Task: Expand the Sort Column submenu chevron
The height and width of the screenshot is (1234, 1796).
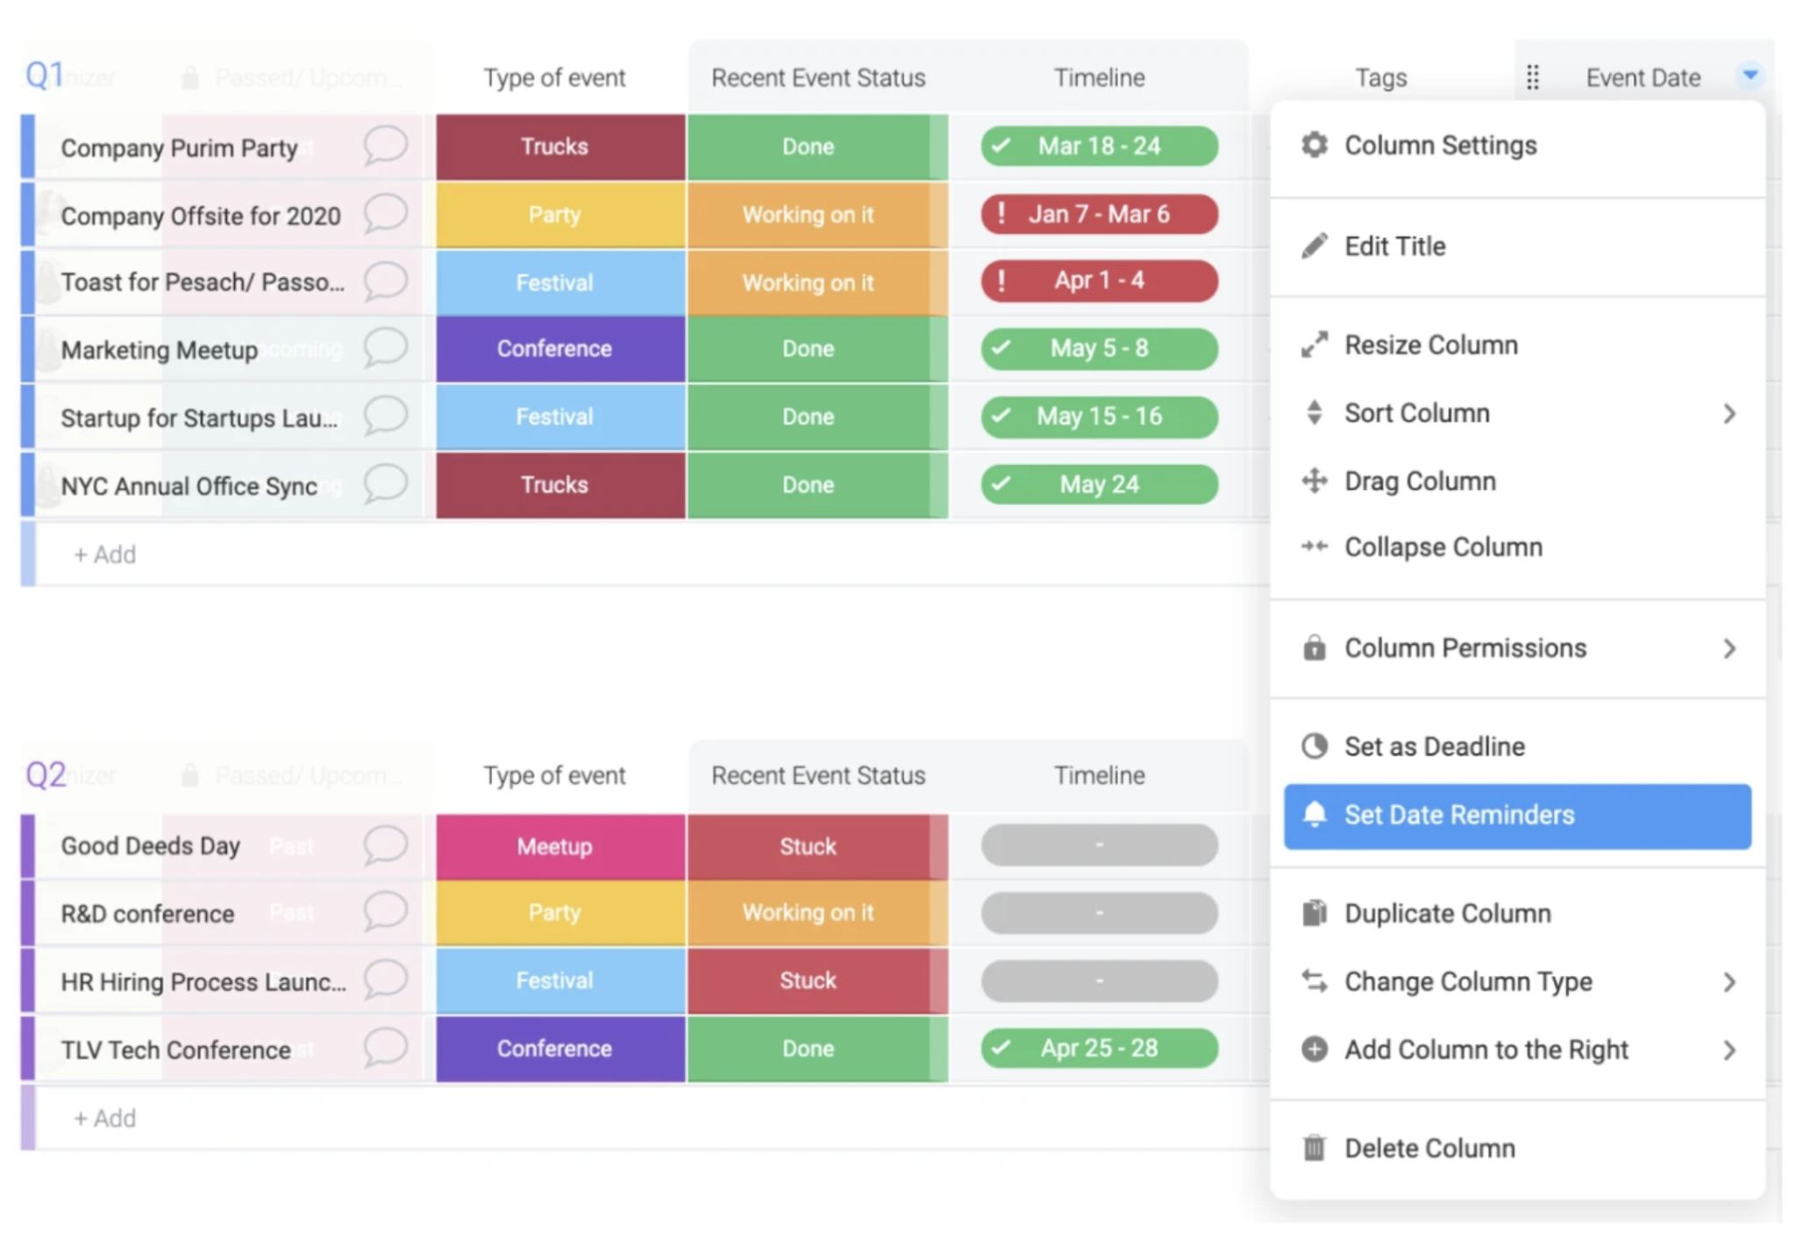Action: click(x=1728, y=414)
